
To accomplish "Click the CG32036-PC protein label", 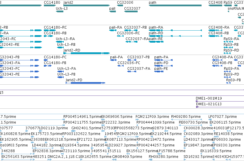I will pyautogui.click(x=129, y=63).
